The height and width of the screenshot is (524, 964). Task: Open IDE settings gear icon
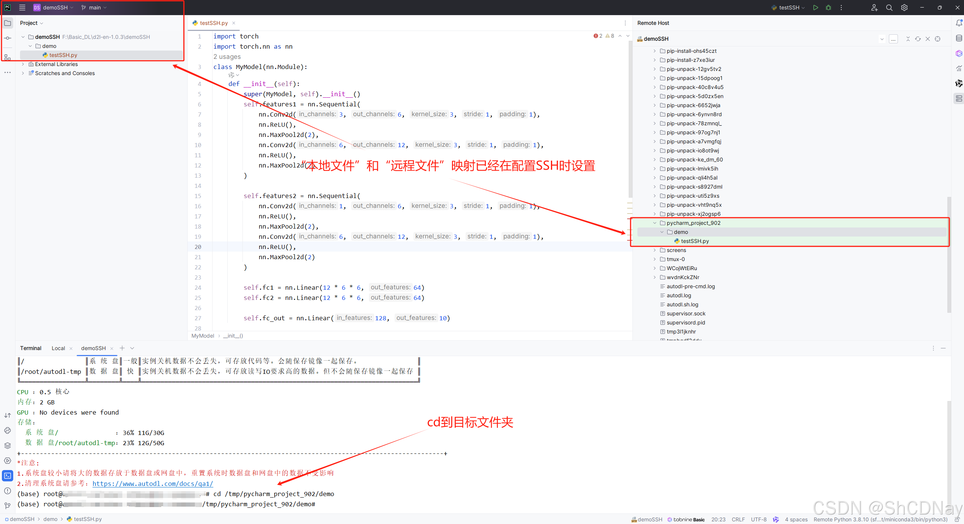click(904, 8)
